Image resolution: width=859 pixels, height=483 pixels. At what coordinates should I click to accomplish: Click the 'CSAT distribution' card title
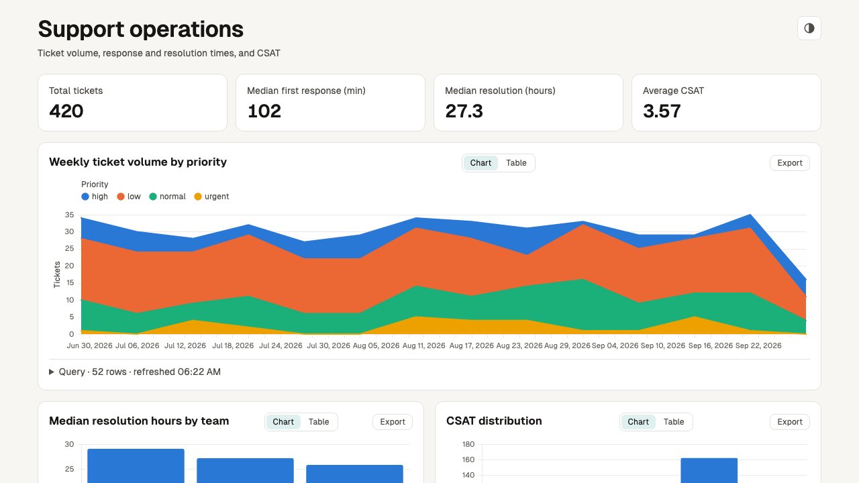(x=494, y=421)
